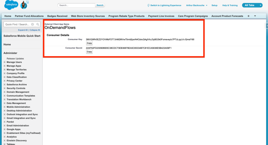Open the Payment Line Invoices tab
The height and width of the screenshot is (145, 268).
[161, 16]
